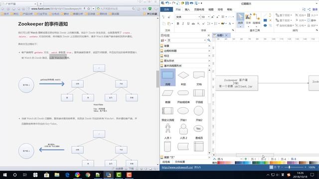
Task: Toggle strikethrough formatting in ribbon
Action: coord(193,23)
